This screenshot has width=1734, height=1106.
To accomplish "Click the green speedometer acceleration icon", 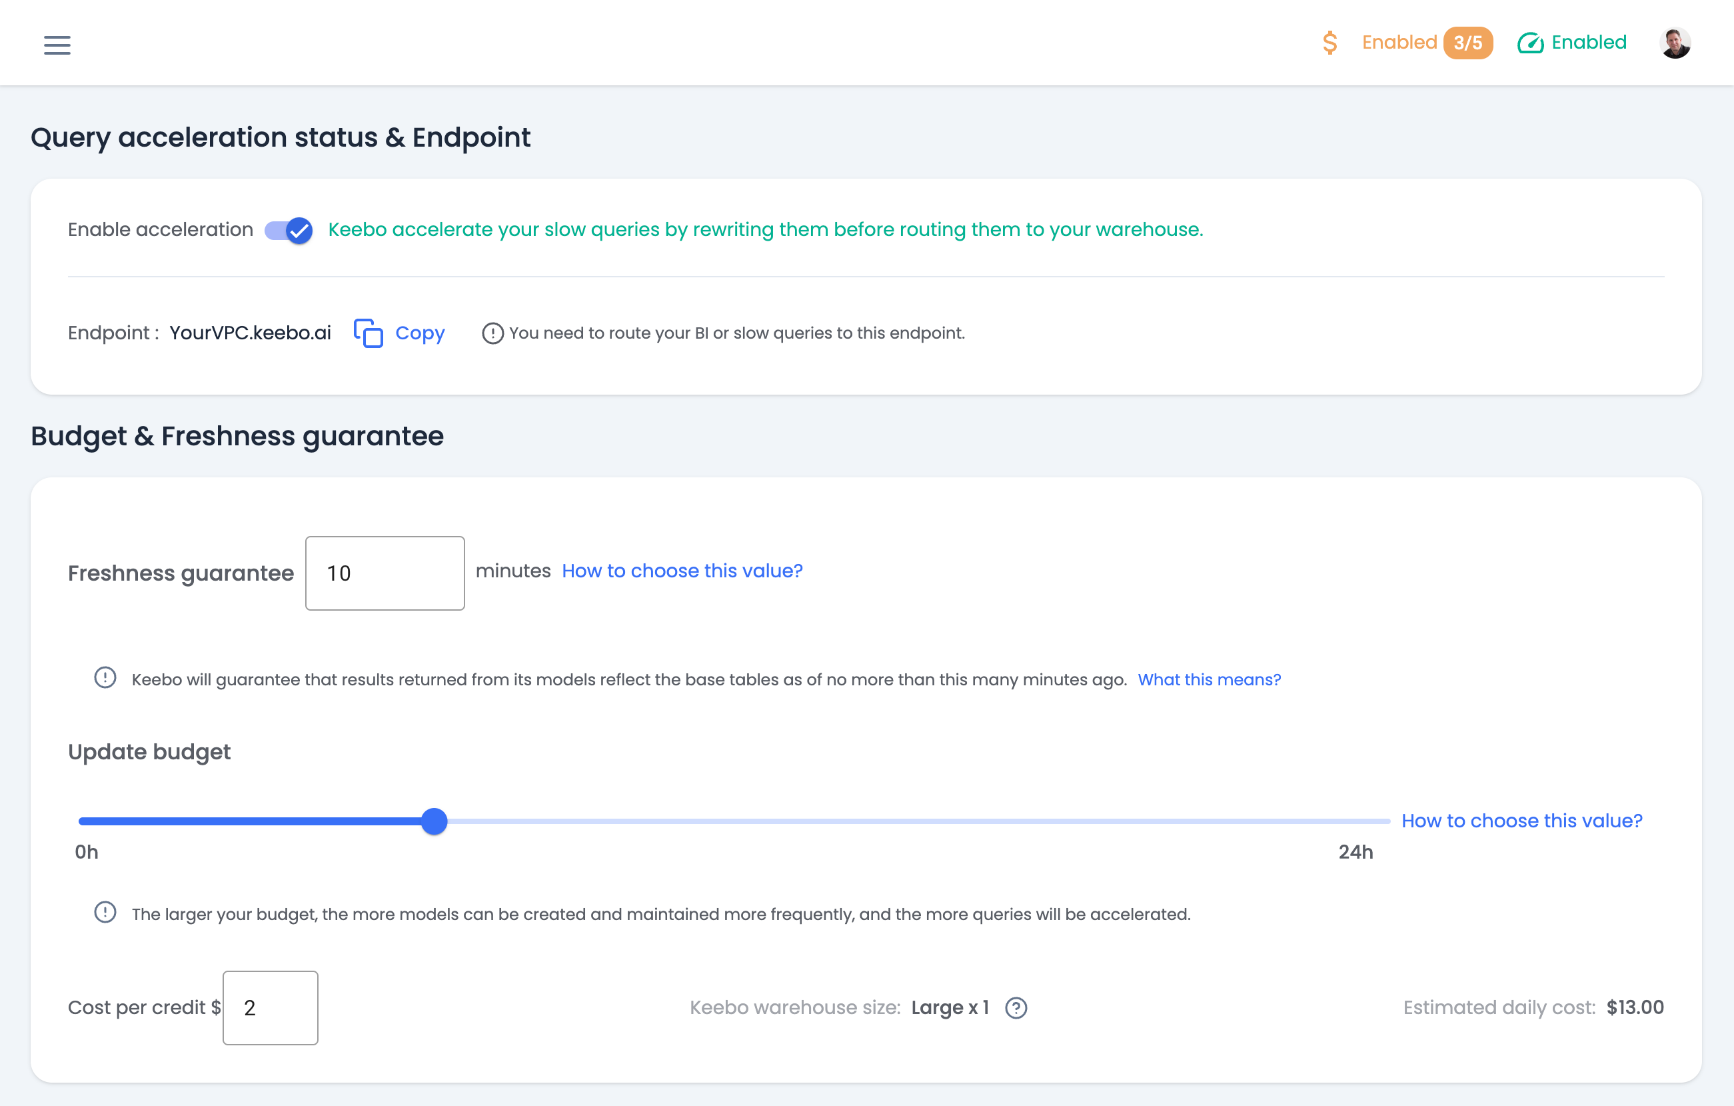I will pyautogui.click(x=1530, y=43).
